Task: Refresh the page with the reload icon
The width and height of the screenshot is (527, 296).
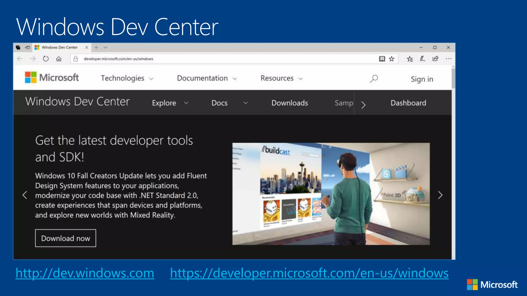Action: click(46, 59)
